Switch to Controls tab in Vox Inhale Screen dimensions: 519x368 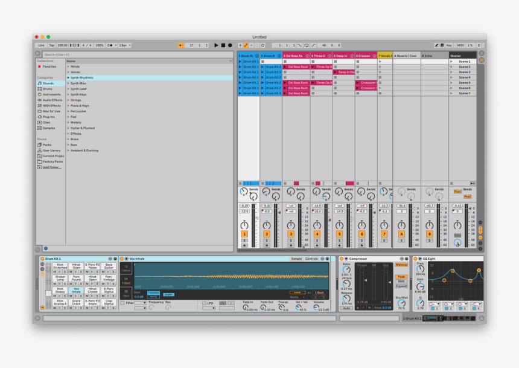311,259
